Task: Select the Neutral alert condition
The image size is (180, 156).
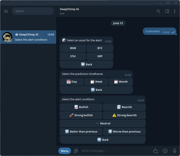Action: point(103,123)
